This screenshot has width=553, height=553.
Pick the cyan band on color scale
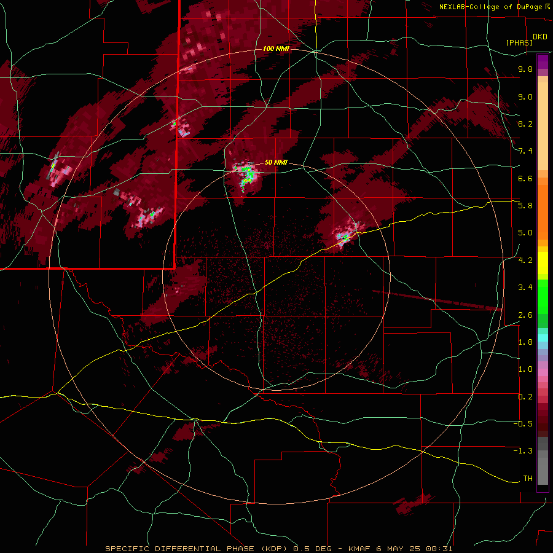pos(543,338)
